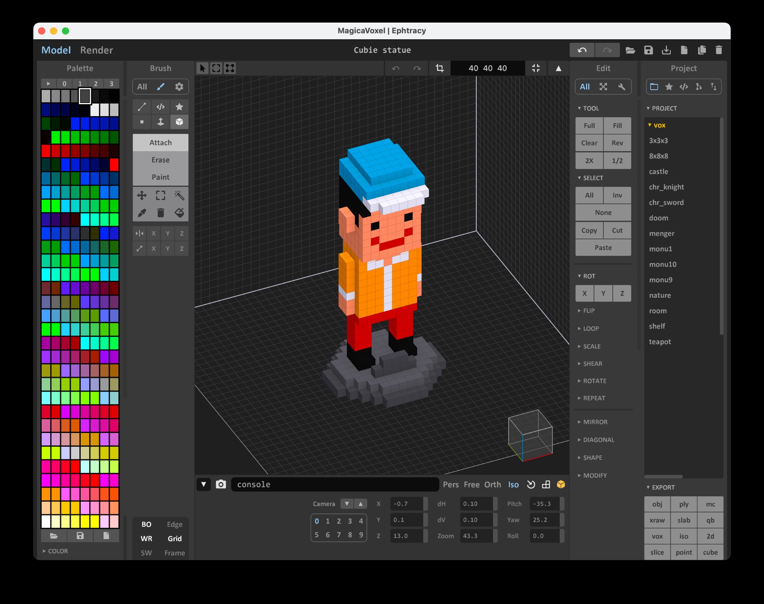Pick the bright red swatch in top-left palette
This screenshot has height=604, width=764.
(x=46, y=151)
